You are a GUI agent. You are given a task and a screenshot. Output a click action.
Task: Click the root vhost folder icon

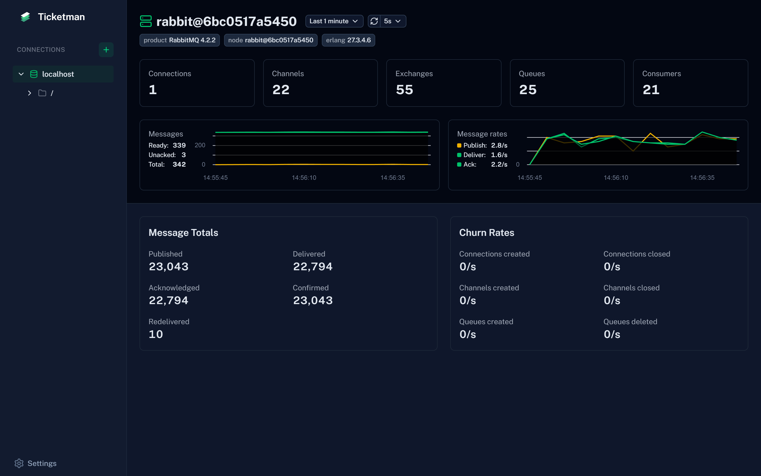42,93
